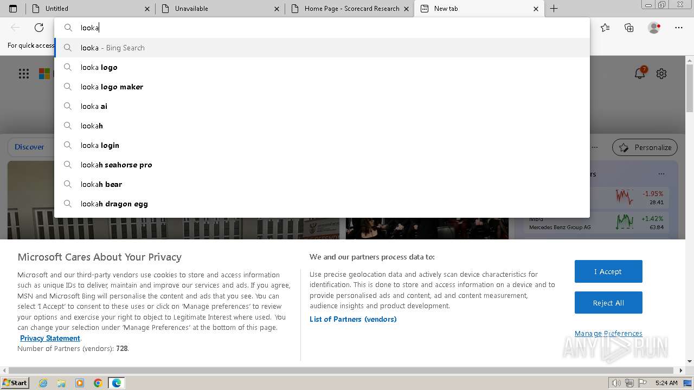Viewport: 694px width, 390px height.
Task: Open the profile avatar icon
Action: point(654,28)
